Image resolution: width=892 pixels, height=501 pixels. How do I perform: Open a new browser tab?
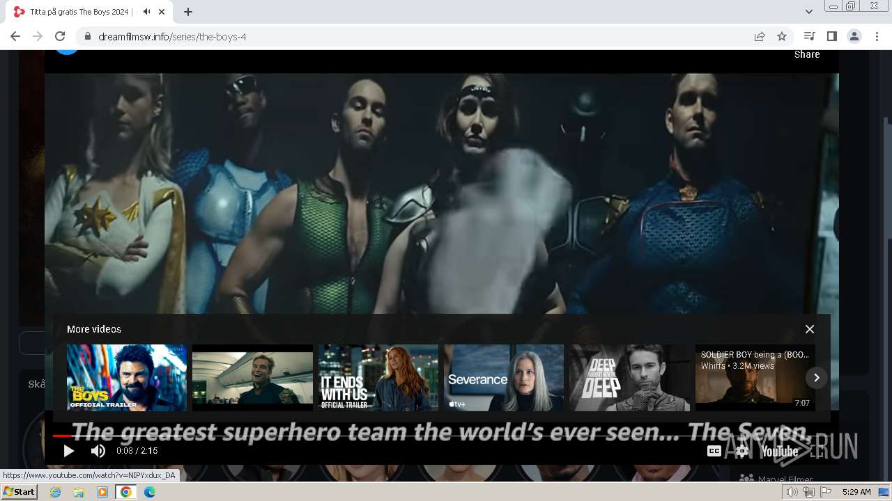pos(188,12)
